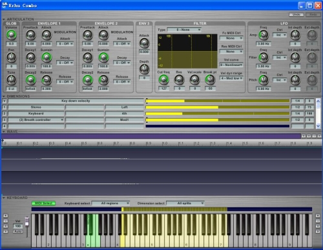323x250 pixels.
Task: Select Envelope 2 Attack knob
Action: pyautogui.click(x=103, y=35)
